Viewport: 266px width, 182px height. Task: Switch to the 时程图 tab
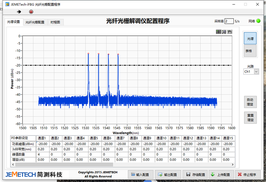click(x=56, y=22)
